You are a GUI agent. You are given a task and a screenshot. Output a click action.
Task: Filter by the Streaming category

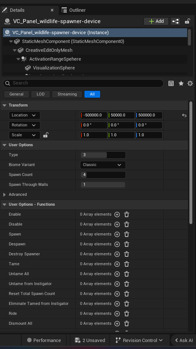(67, 94)
